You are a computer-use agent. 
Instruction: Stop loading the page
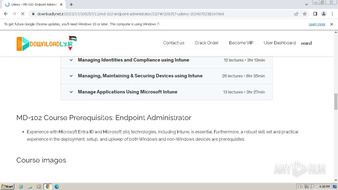[x=23, y=14]
